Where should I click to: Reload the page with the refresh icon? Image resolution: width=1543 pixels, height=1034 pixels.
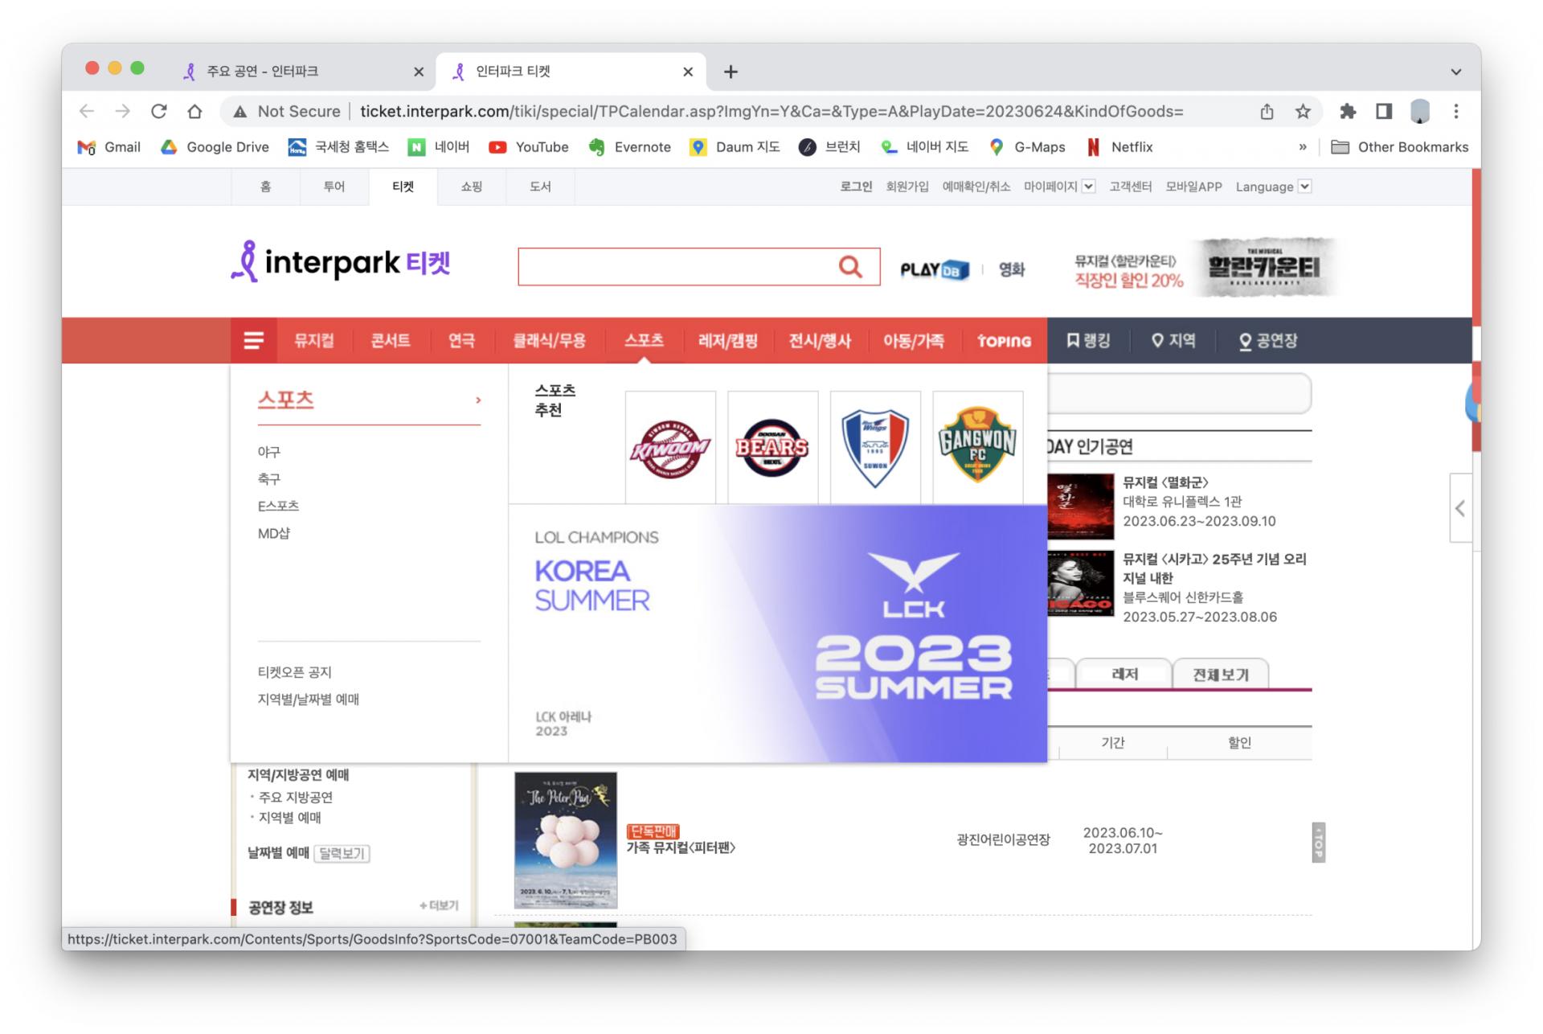[159, 112]
